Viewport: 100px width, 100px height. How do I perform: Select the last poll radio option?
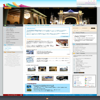click(x=74, y=71)
